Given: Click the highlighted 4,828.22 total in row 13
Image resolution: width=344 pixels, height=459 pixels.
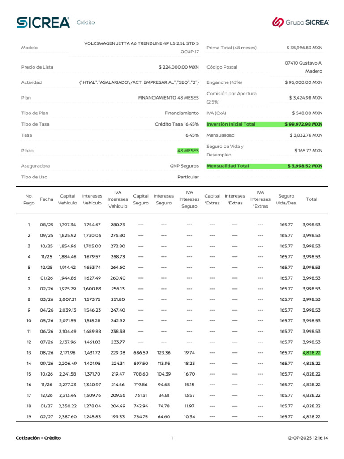Looking at the screenshot, I should click(311, 353).
